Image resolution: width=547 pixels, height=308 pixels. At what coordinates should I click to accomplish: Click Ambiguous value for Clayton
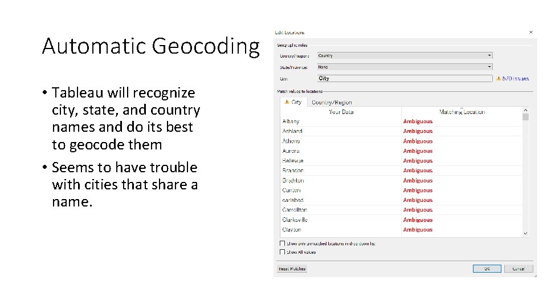(418, 230)
